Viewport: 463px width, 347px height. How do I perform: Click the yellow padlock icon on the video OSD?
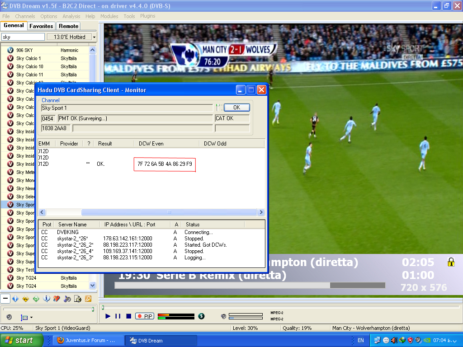tap(451, 262)
